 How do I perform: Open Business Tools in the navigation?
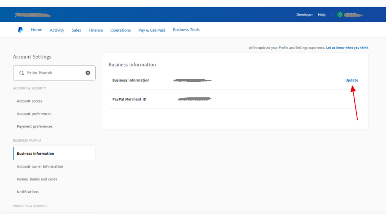(186, 30)
